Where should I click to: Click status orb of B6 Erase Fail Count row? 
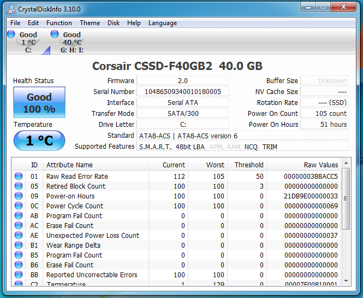click(x=19, y=265)
